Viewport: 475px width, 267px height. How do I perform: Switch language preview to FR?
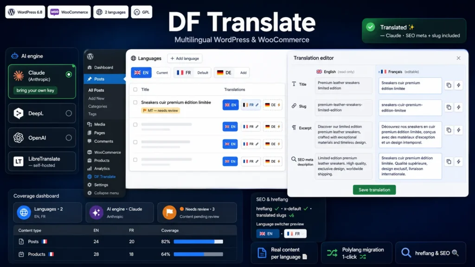[x=295, y=234]
